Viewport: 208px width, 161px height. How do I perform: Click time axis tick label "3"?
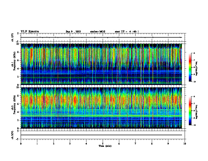[x=70, y=144]
